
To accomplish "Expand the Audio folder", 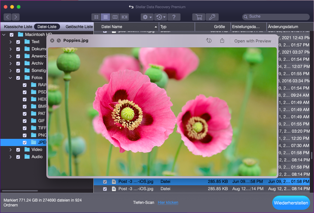I will (10, 157).
